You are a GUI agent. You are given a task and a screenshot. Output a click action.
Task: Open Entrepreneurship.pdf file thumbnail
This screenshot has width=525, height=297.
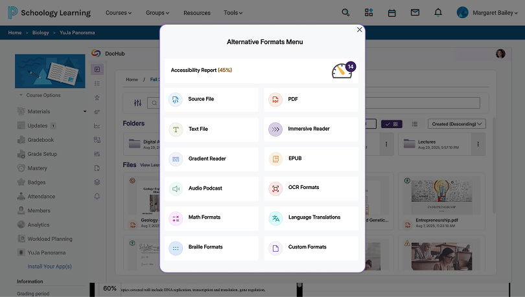click(x=441, y=196)
